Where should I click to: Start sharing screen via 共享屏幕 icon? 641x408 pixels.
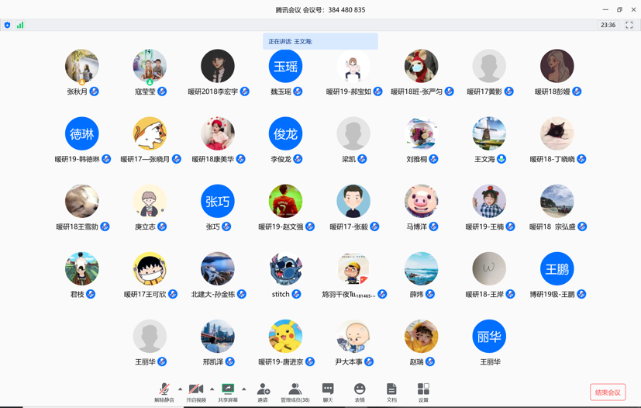pos(228,391)
